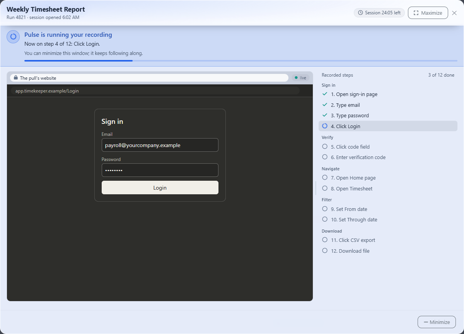Image resolution: width=464 pixels, height=334 pixels.
Task: Click the Session 24:05 left badge
Action: click(x=379, y=13)
